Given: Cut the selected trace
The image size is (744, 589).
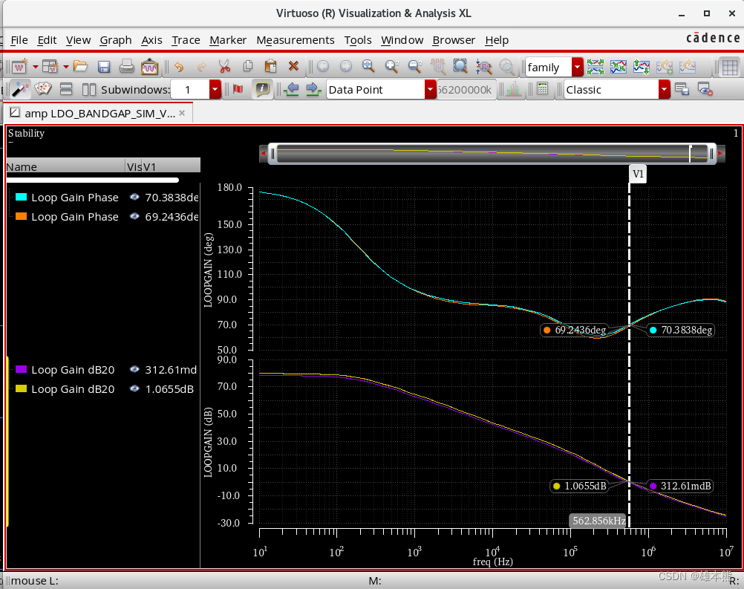Looking at the screenshot, I should pyautogui.click(x=224, y=66).
